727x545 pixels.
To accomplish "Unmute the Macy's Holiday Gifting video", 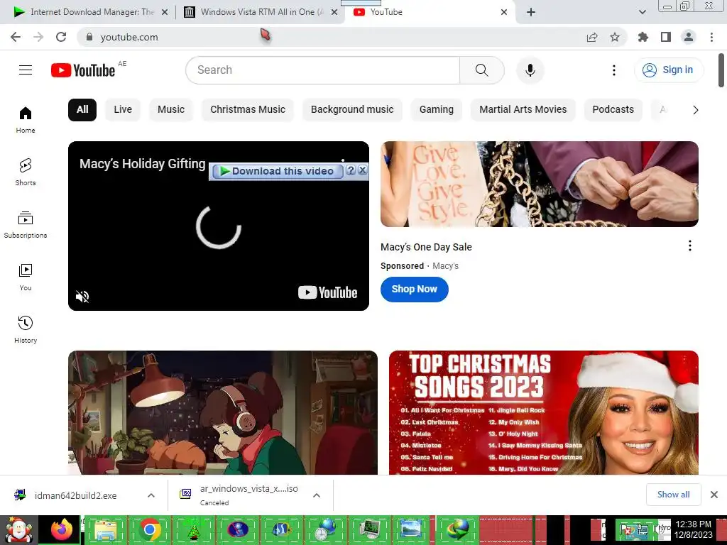I will pyautogui.click(x=82, y=297).
